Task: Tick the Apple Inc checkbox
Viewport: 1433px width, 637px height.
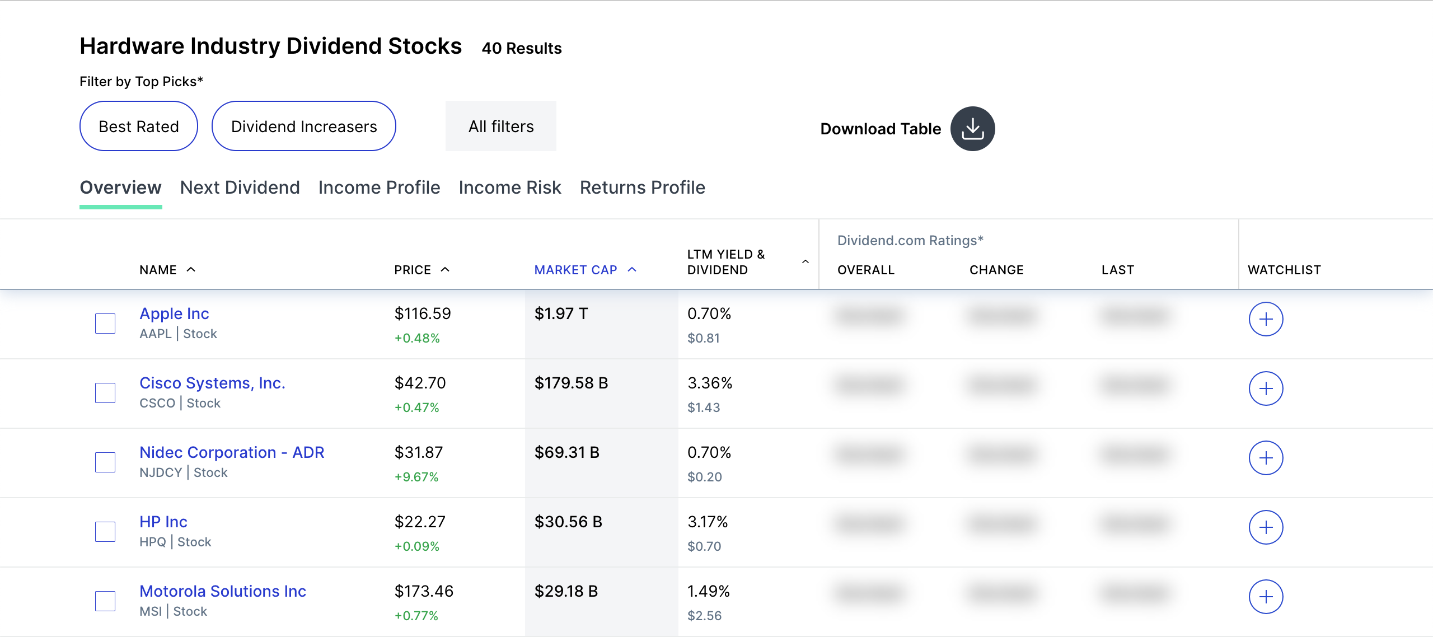Action: tap(105, 324)
